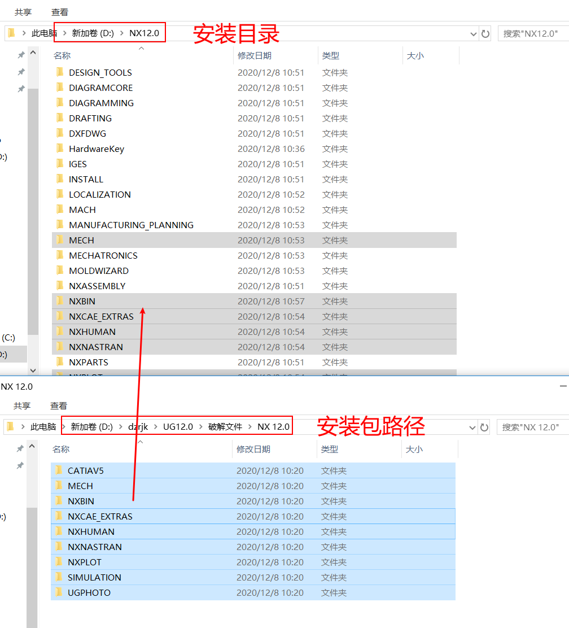Select the HardwareKey folder icon

60,149
